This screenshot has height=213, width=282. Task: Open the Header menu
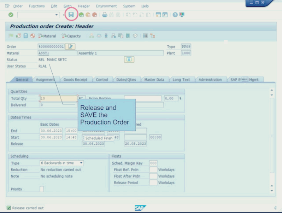click(84, 6)
